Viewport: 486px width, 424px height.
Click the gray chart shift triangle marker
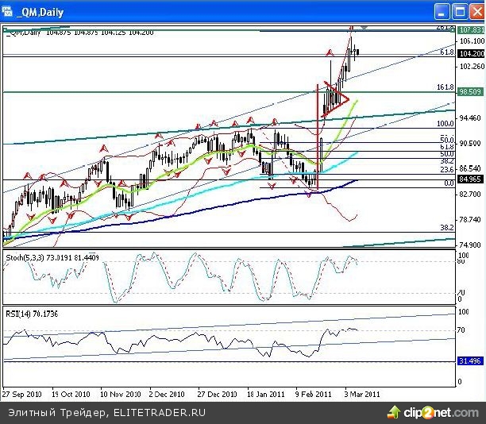[x=364, y=28]
